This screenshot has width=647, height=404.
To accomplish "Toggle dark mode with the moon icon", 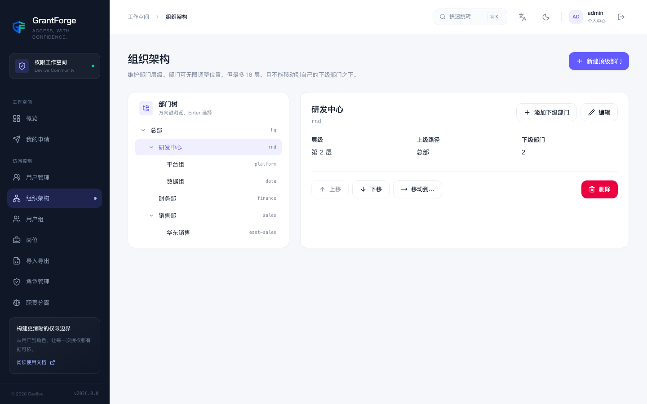I will tap(546, 17).
